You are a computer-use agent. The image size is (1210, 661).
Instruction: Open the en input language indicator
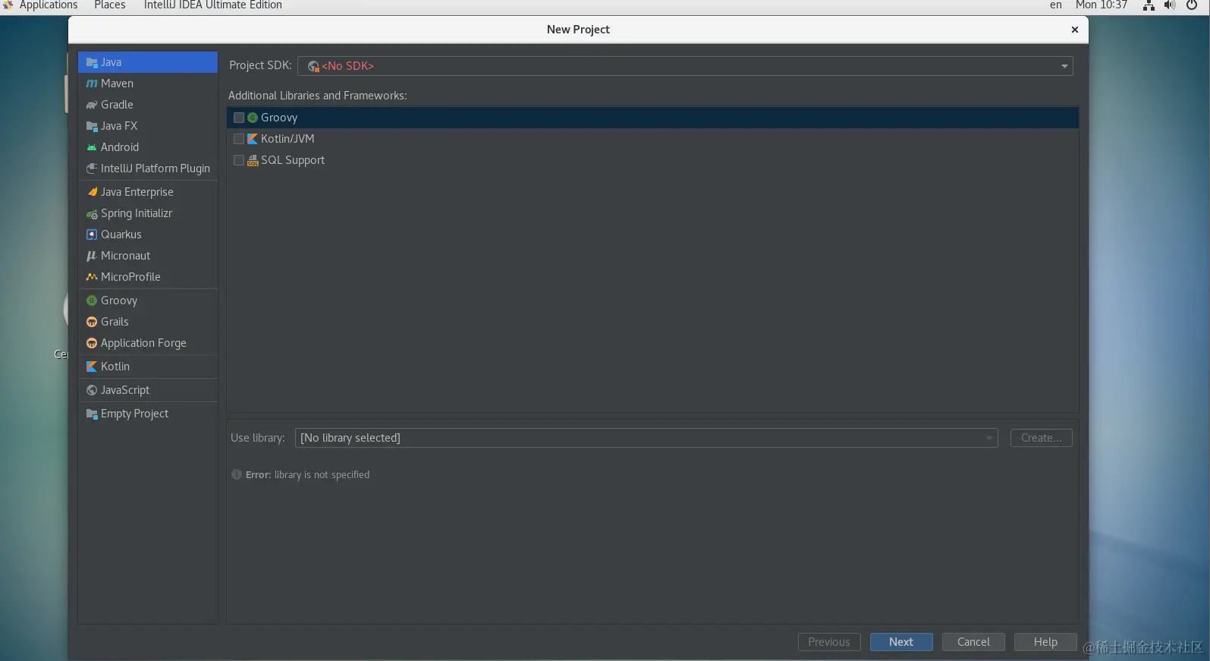click(x=1056, y=5)
